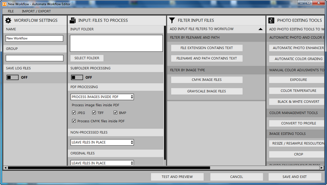Uncheck Process CMYK files inside PDF
Image resolution: width=327 pixels, height=185 pixels.
coord(74,121)
